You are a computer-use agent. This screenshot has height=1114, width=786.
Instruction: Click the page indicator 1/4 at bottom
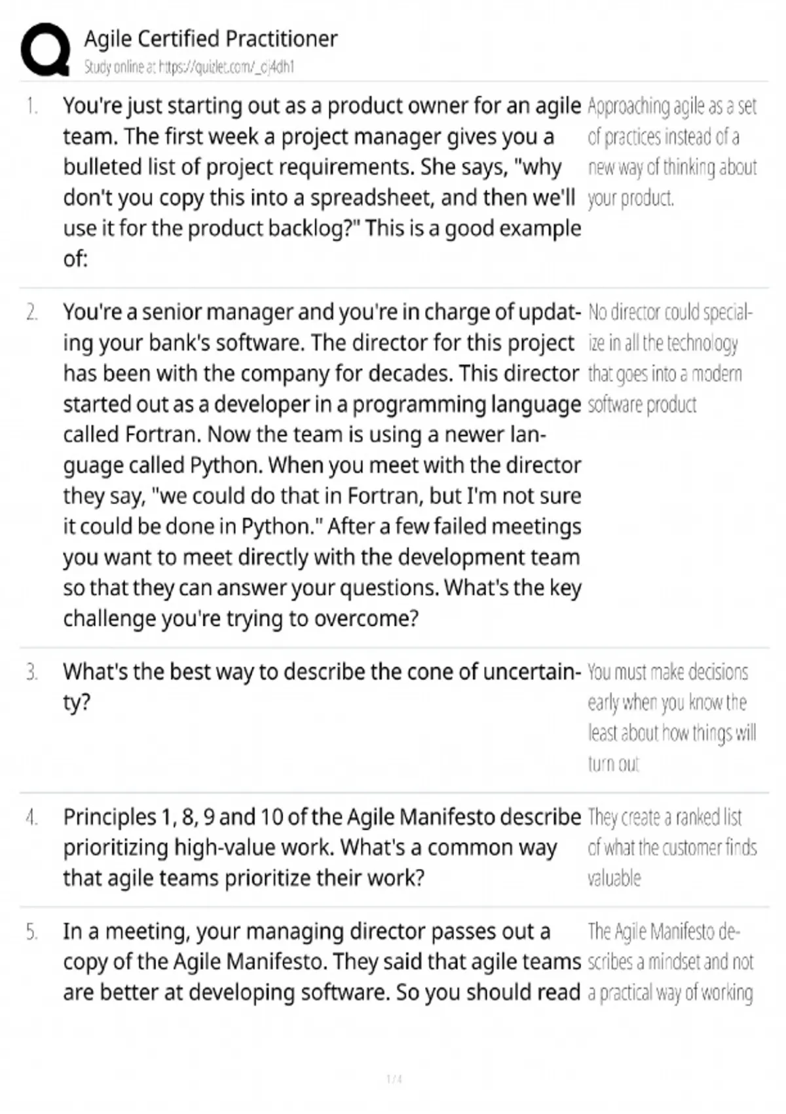(x=394, y=1079)
